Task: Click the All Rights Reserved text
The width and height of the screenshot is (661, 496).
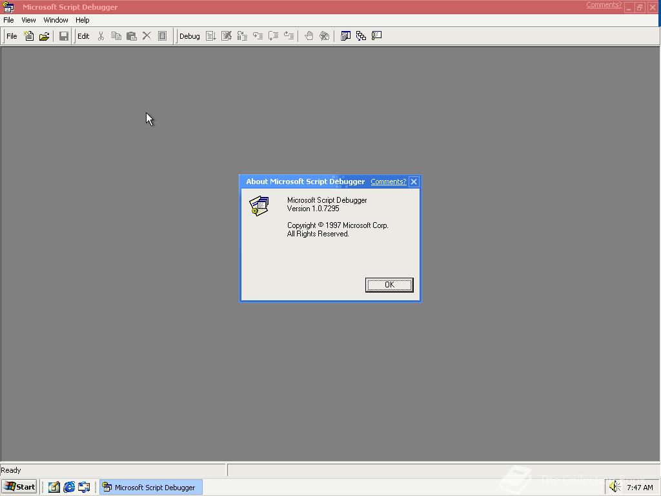Action: (318, 234)
